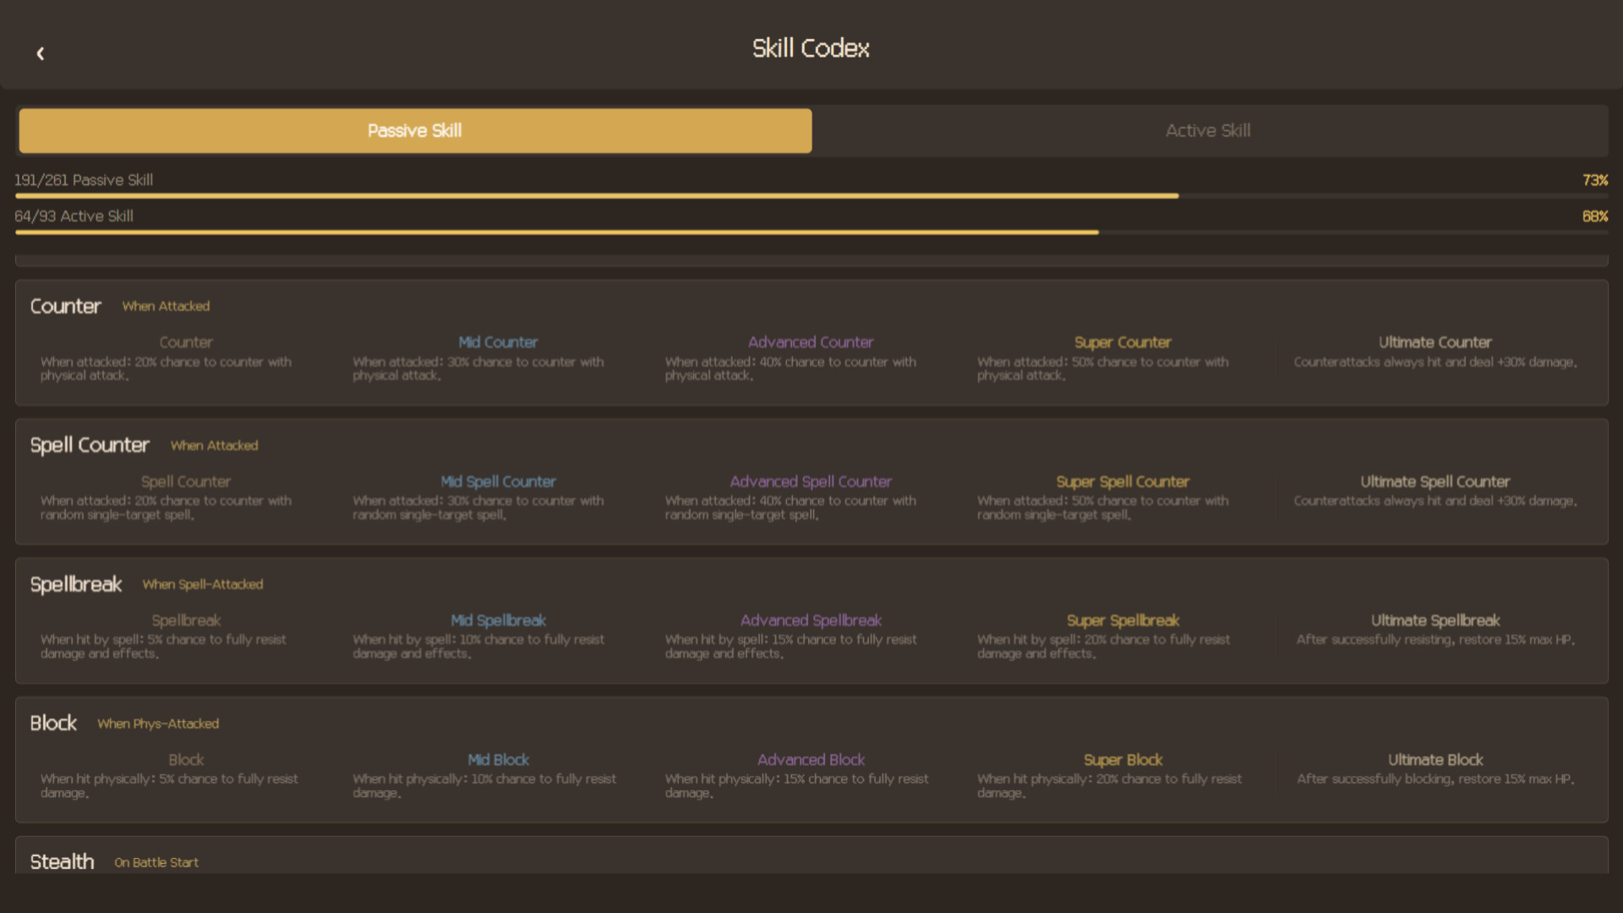
Task: Select the basic Block skill
Action: [186, 760]
